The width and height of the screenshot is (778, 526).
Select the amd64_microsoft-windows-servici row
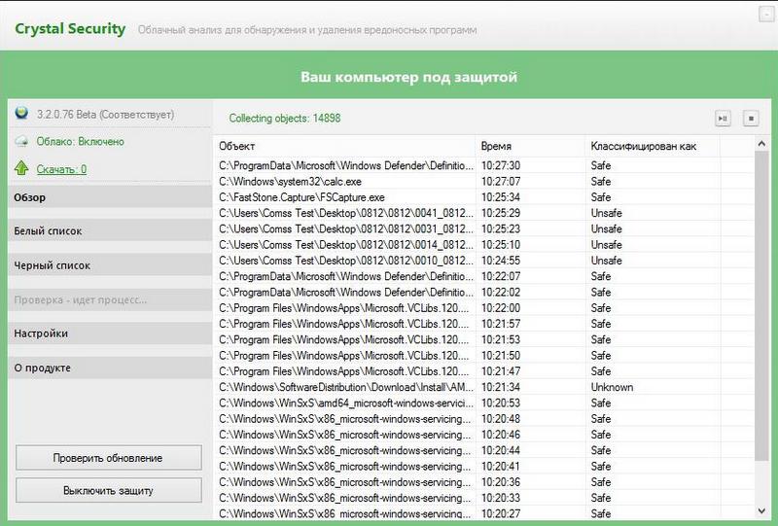pos(483,403)
